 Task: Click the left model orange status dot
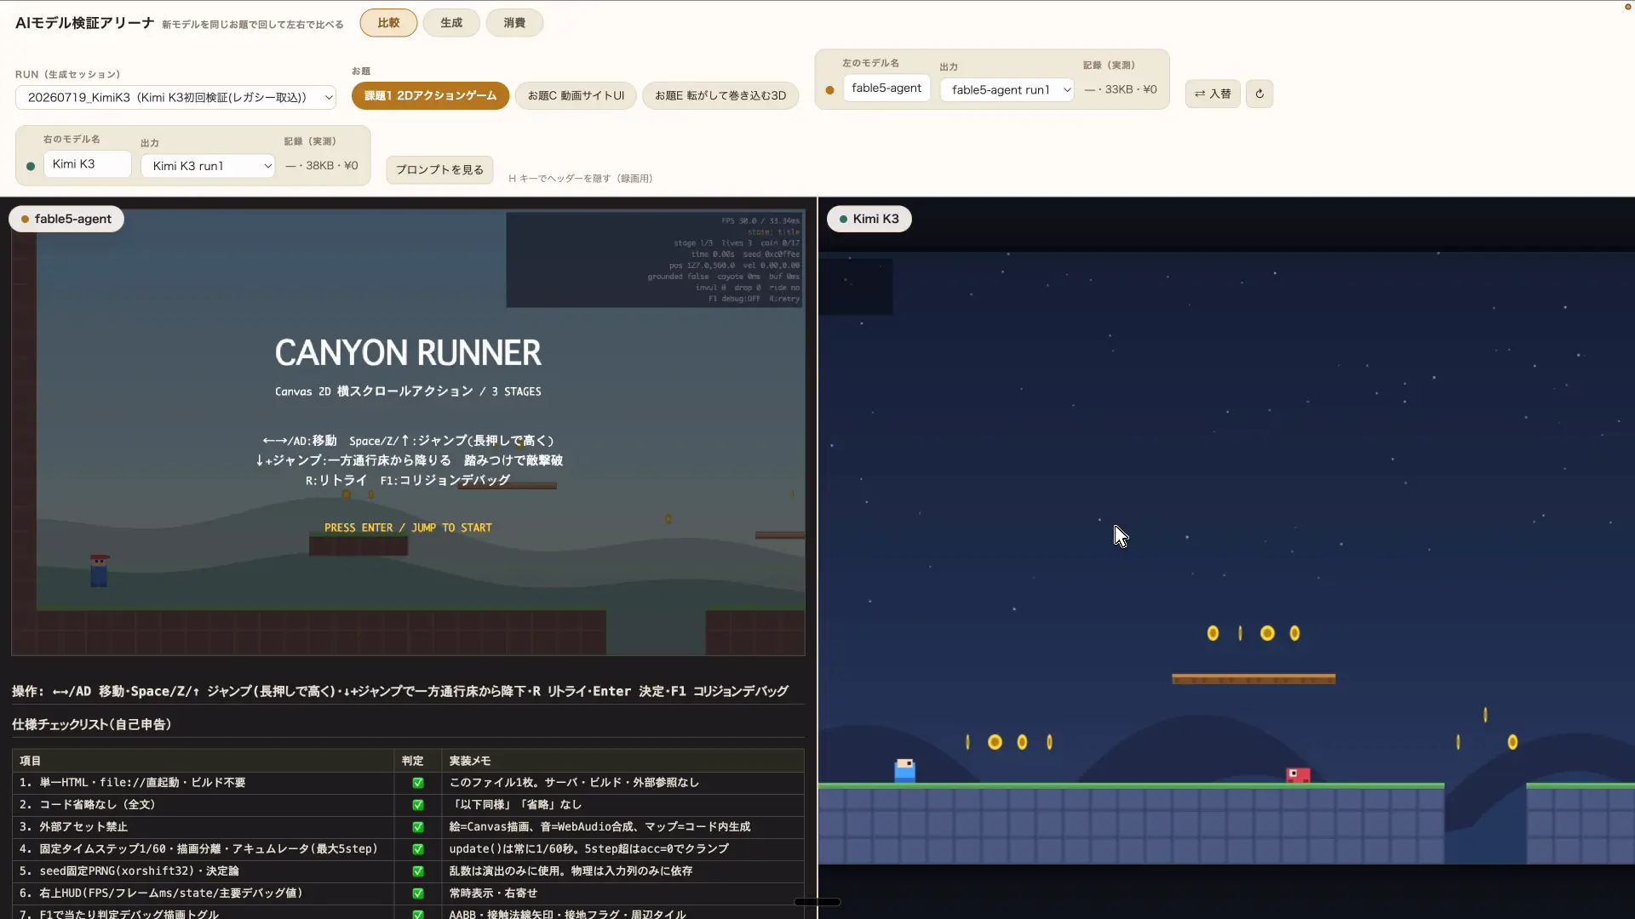tap(829, 90)
